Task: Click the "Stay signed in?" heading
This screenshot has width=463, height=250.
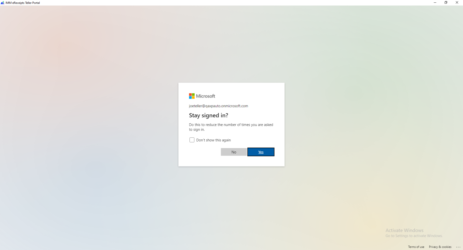Action: [x=208, y=115]
